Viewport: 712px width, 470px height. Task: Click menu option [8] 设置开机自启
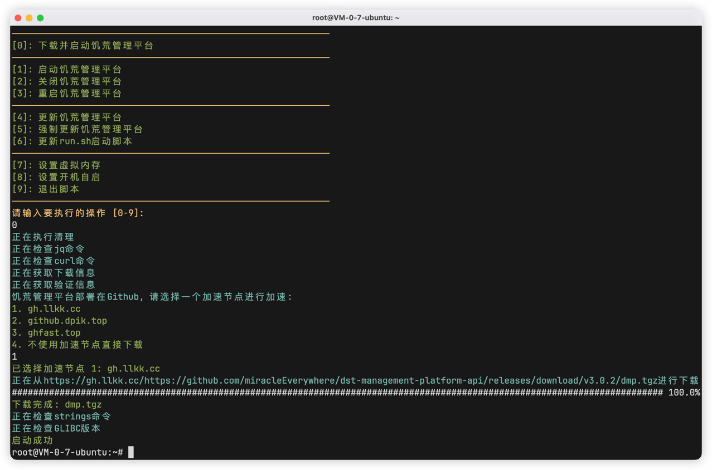pos(56,177)
